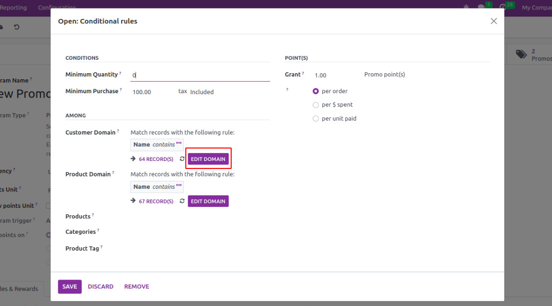Viewport: 552px width, 306px height.
Task: Save the conditional rule
Action: (x=70, y=287)
